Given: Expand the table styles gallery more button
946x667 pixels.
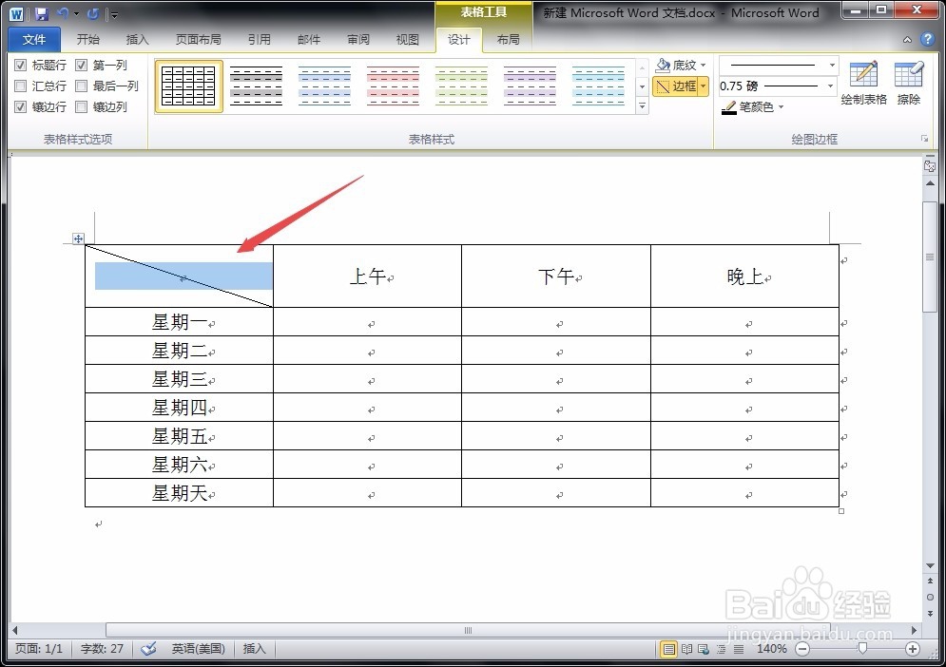Looking at the screenshot, I should pos(643,106).
